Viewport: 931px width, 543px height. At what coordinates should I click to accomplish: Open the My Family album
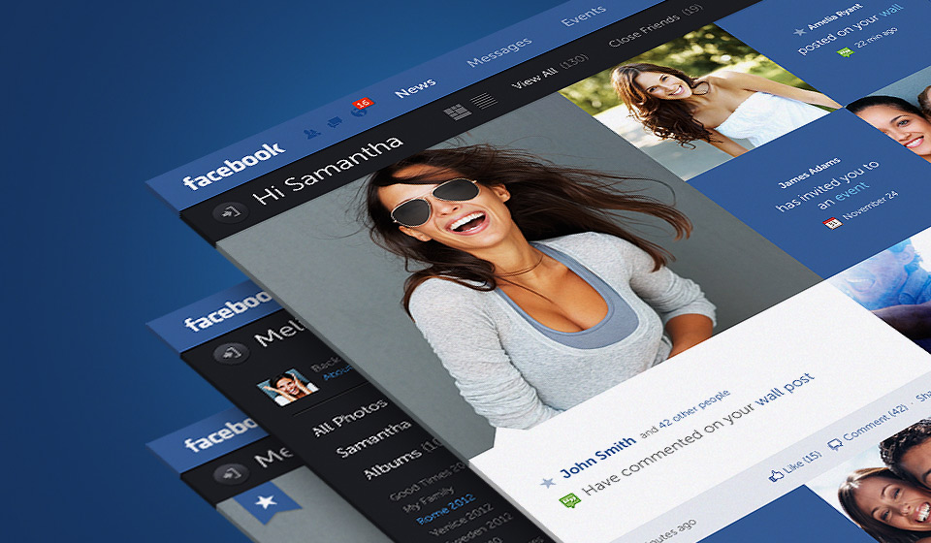click(428, 500)
